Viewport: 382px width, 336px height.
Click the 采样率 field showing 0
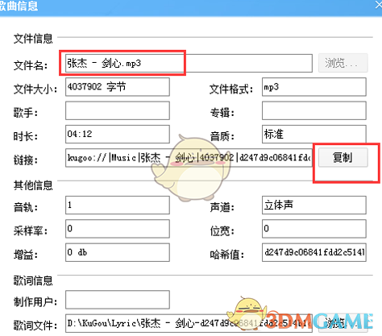coord(118,229)
